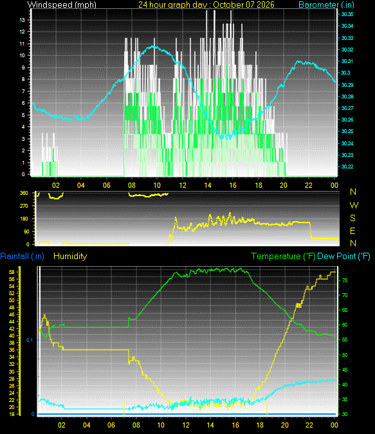This screenshot has height=434, width=375.
Task: Select barometer axis value 30.3
Action: 345,73
